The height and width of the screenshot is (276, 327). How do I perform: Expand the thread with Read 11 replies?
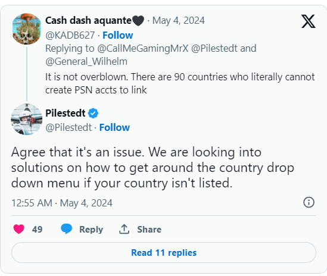coord(164,252)
